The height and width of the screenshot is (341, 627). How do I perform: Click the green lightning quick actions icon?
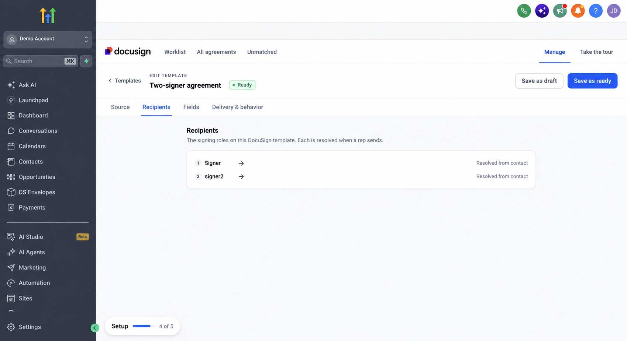[x=86, y=61]
